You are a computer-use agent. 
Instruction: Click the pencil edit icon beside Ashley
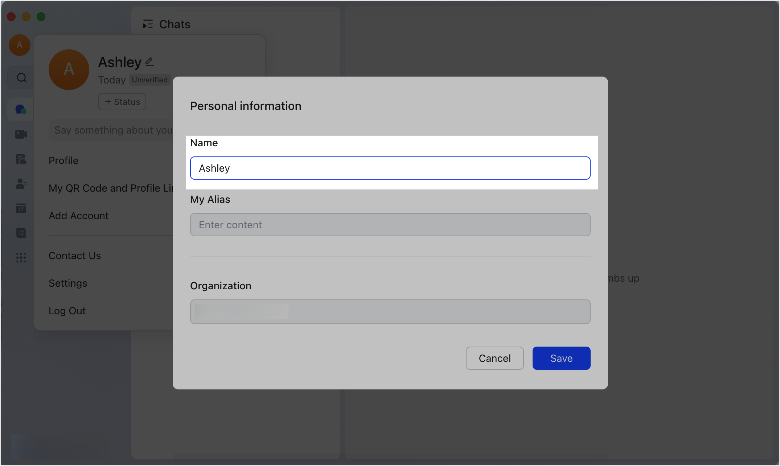[149, 62]
